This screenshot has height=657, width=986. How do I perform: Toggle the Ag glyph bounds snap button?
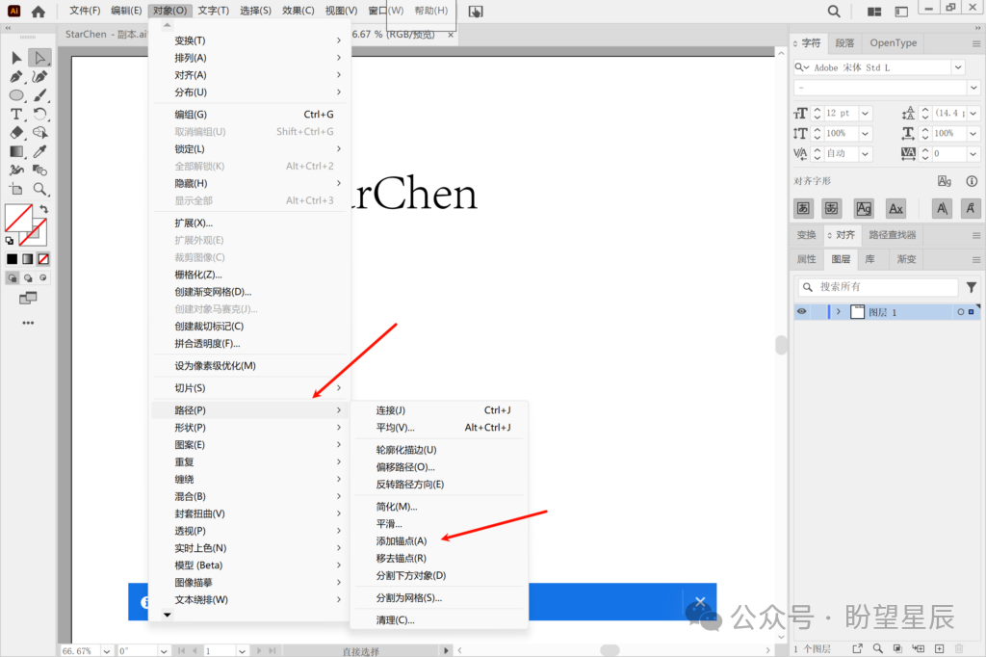click(864, 208)
